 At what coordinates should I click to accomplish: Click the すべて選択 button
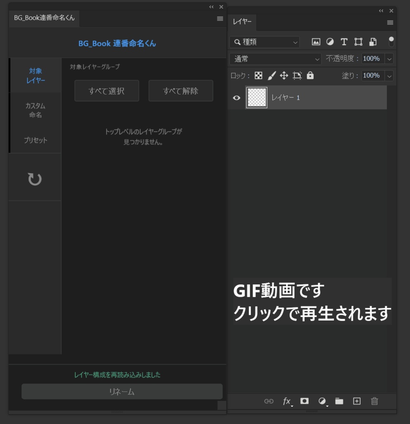point(106,91)
